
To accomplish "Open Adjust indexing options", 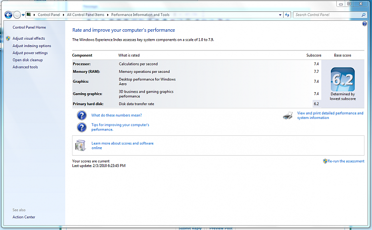I will 32,46.
